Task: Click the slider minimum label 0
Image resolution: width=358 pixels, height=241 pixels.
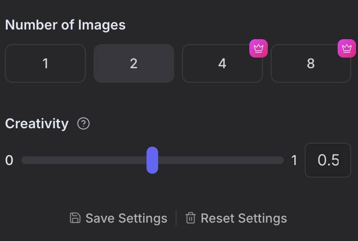Action: tap(9, 160)
